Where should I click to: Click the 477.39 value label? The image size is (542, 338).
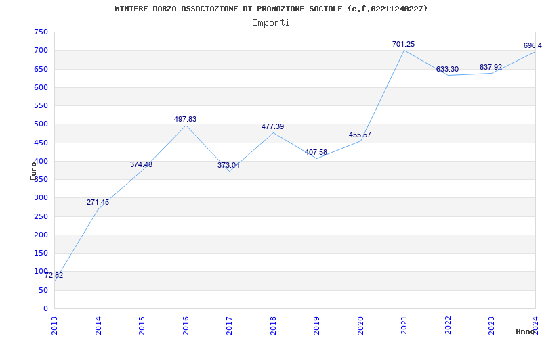click(x=272, y=127)
